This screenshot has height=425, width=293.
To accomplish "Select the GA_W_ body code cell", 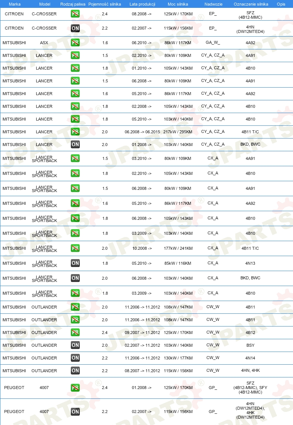I will coord(213,42).
